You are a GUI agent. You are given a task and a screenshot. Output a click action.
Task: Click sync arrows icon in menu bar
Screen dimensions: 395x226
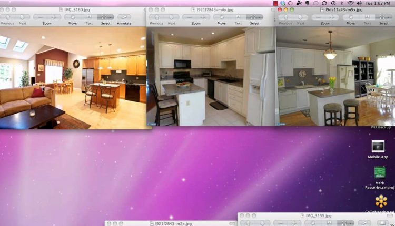tap(324, 3)
